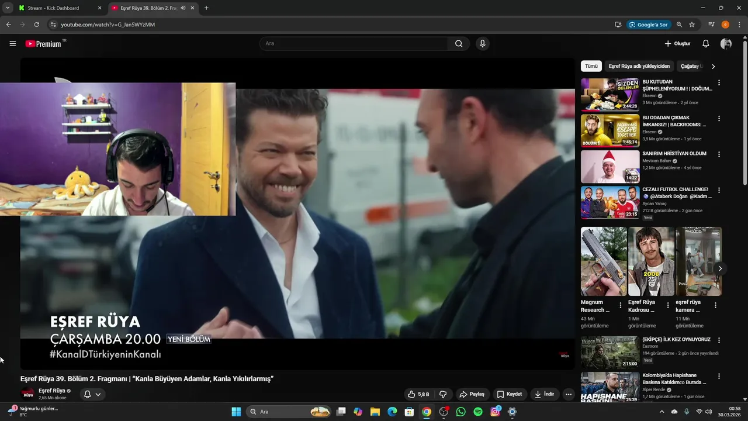The width and height of the screenshot is (748, 421).
Task: Click the Google'a Sor button
Action: (648, 25)
